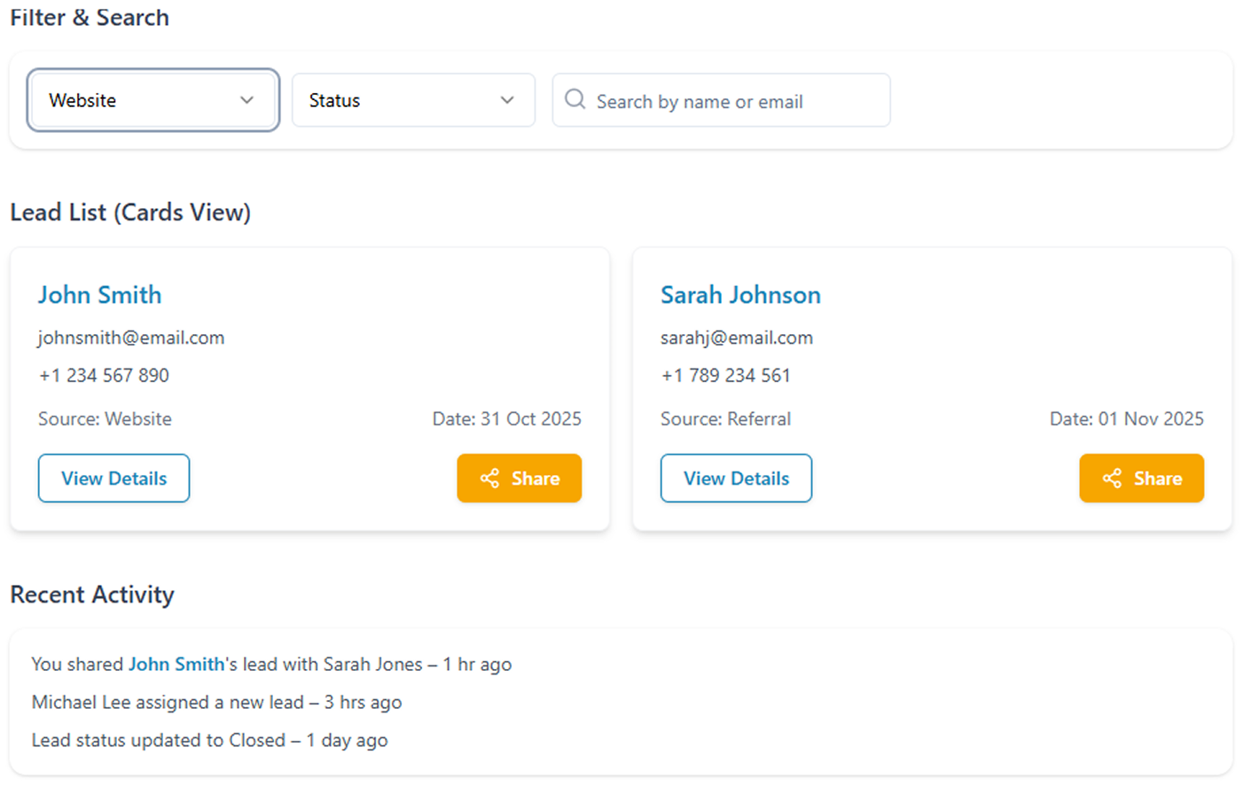
Task: Select the Lead status updated to Closed entry
Action: point(209,741)
